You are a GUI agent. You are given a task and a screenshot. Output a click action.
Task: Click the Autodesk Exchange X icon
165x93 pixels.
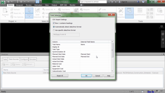(138, 2)
